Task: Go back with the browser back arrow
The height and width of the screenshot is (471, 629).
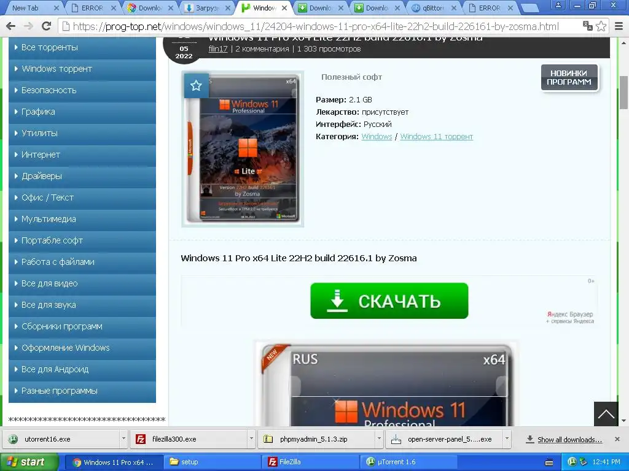Action: pyautogui.click(x=11, y=26)
